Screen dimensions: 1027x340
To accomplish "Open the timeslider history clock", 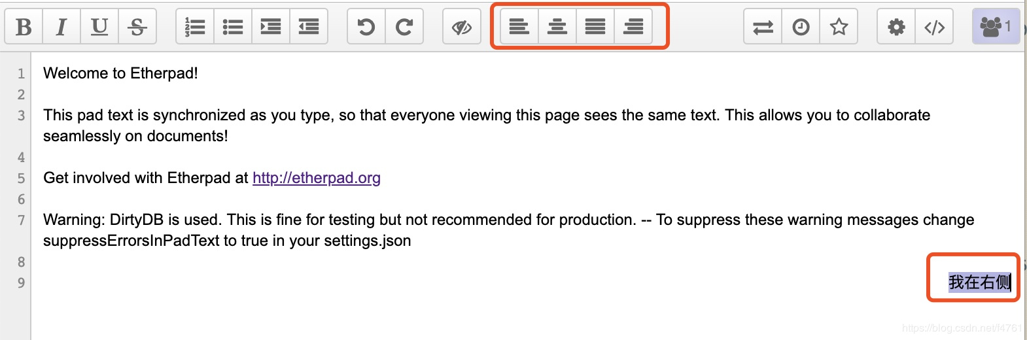I will pos(801,27).
